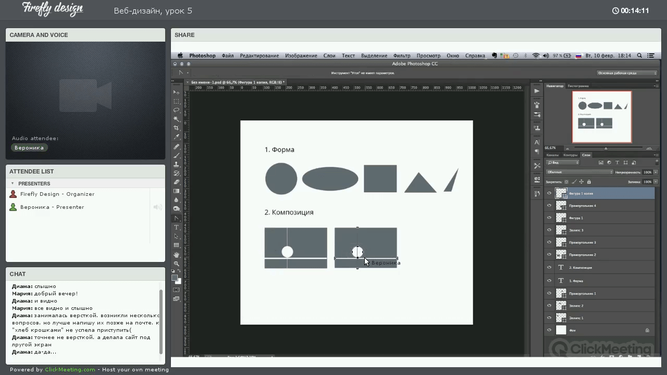Filter layers by type (T) icon
The height and width of the screenshot is (375, 667).
tap(617, 162)
